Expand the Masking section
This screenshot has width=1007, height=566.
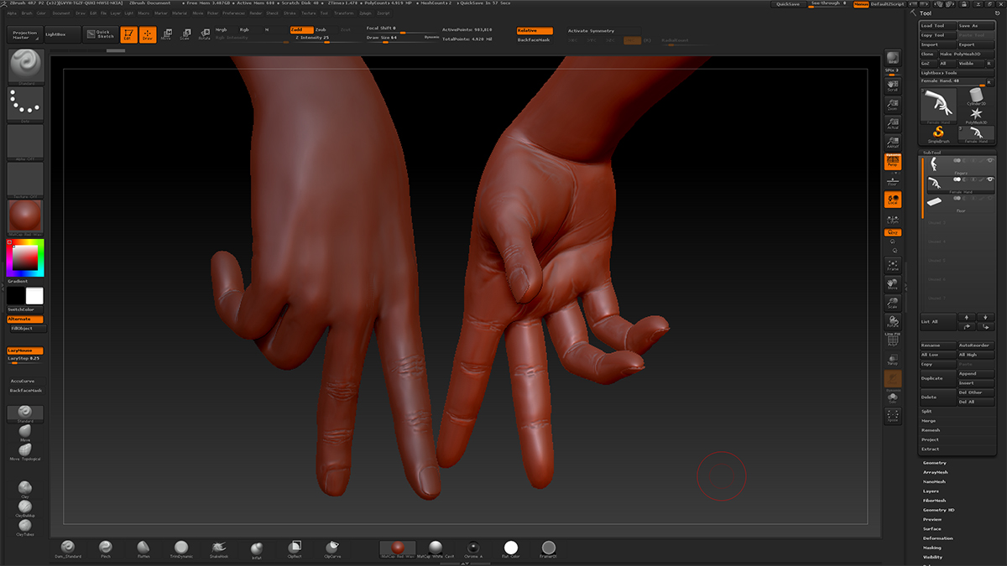[932, 548]
